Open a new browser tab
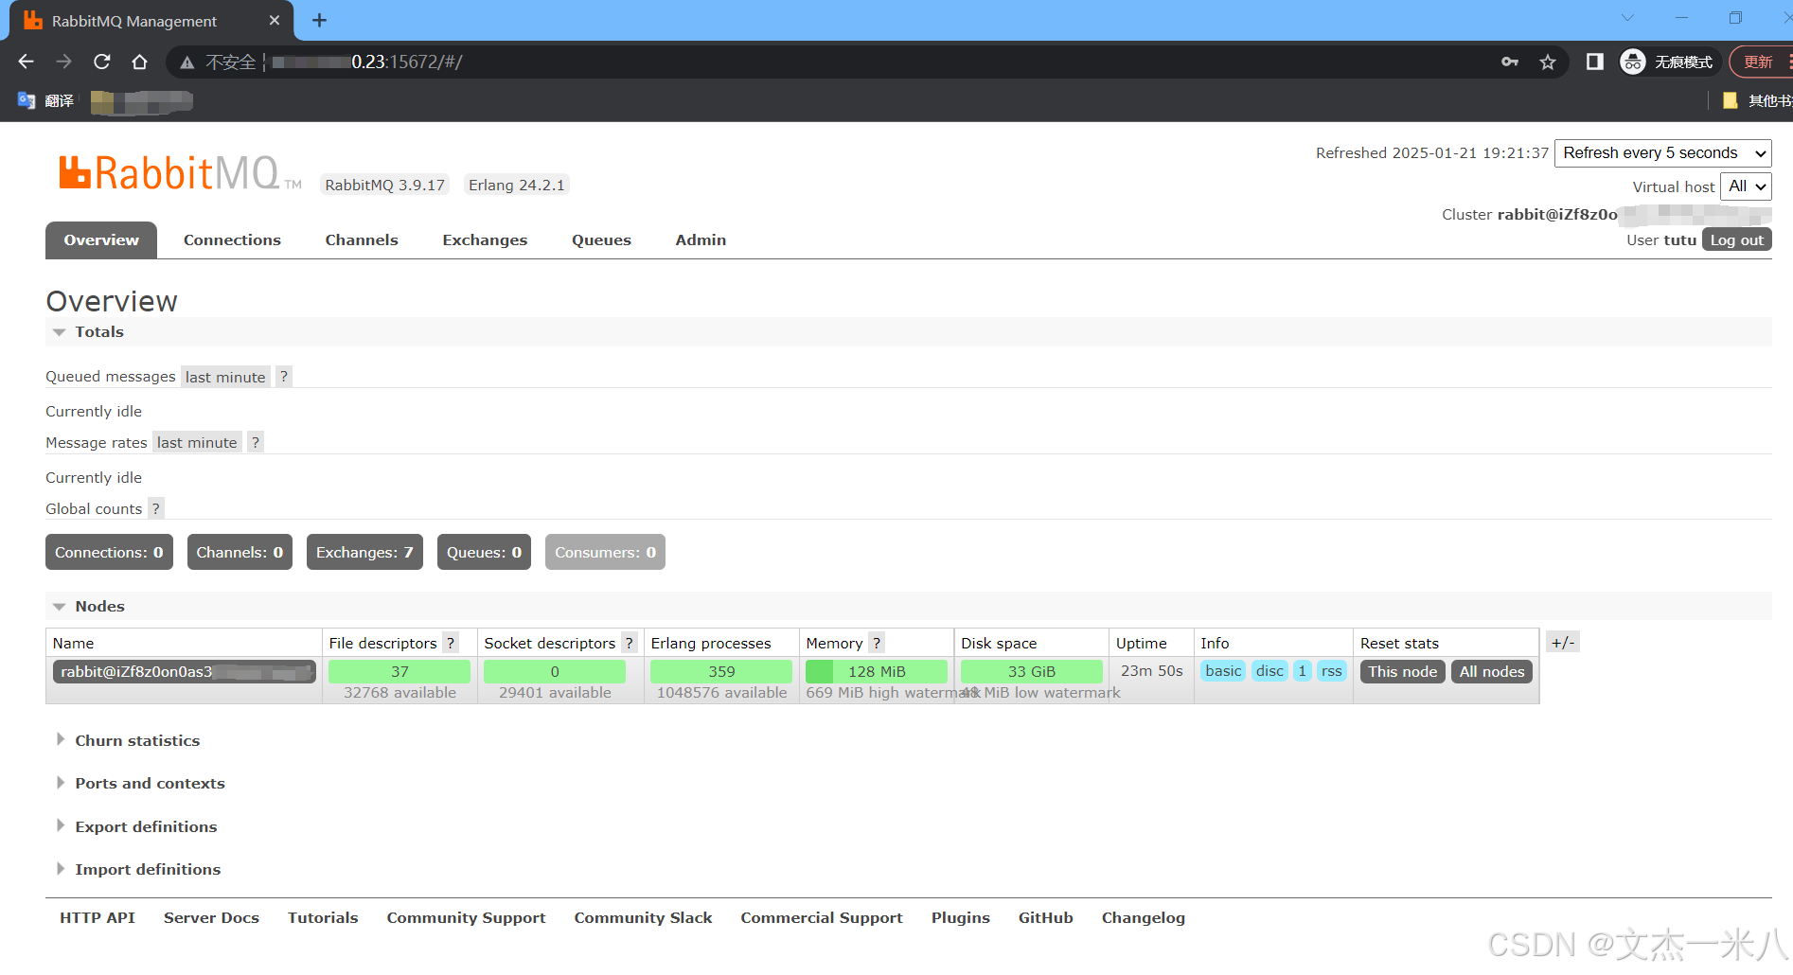The height and width of the screenshot is (975, 1793). pyautogui.click(x=319, y=20)
